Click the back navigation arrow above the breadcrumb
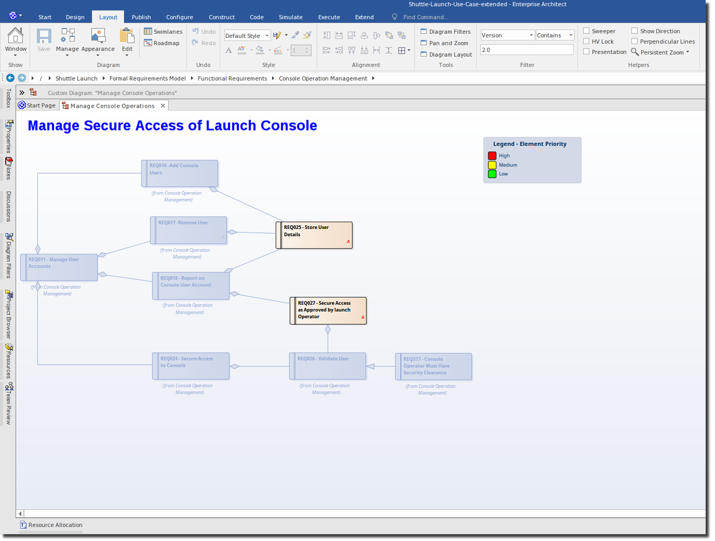This screenshot has width=715, height=541. pos(10,78)
